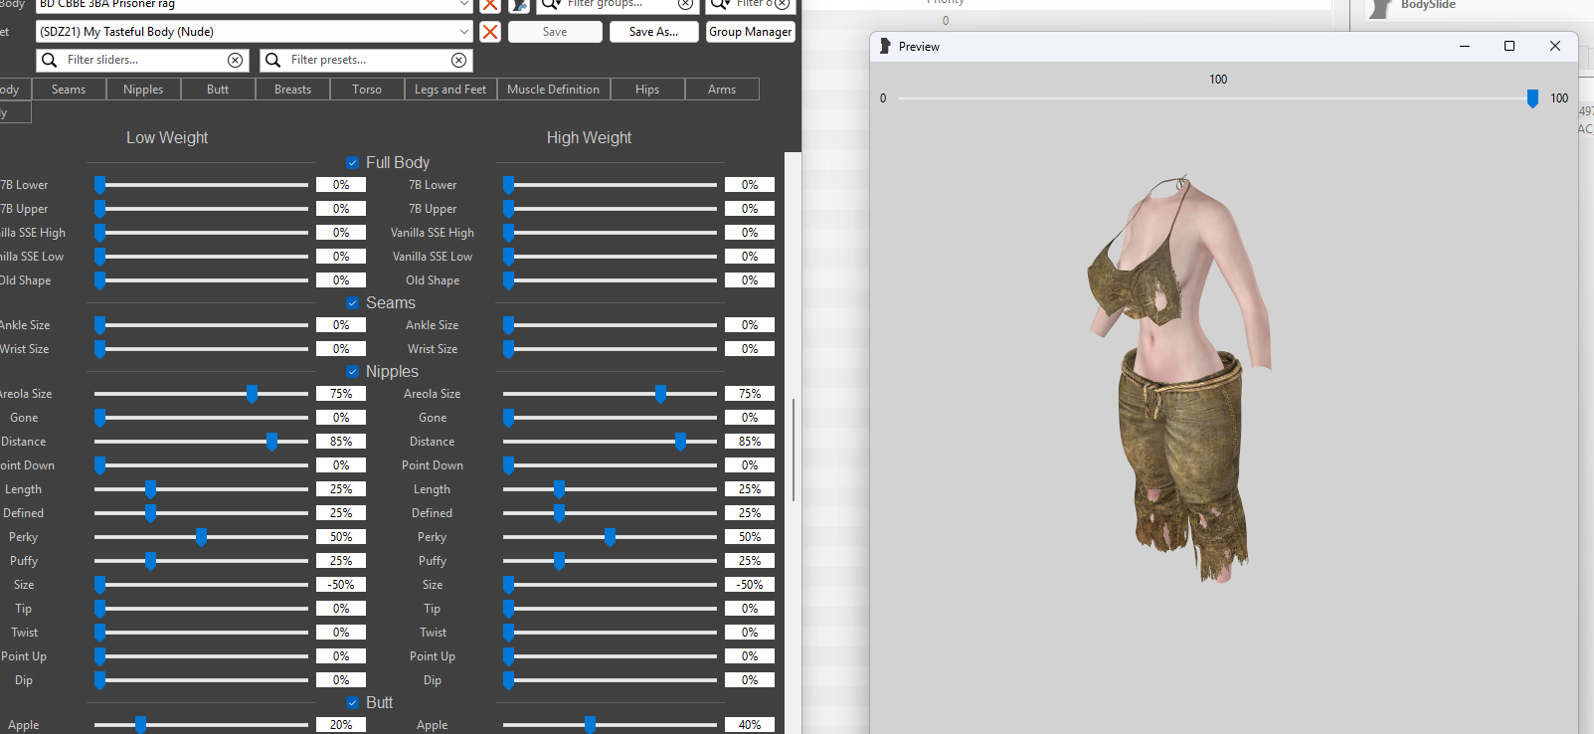
Task: Click the Low Weight 7B Lower slider
Action: pyautogui.click(x=202, y=185)
